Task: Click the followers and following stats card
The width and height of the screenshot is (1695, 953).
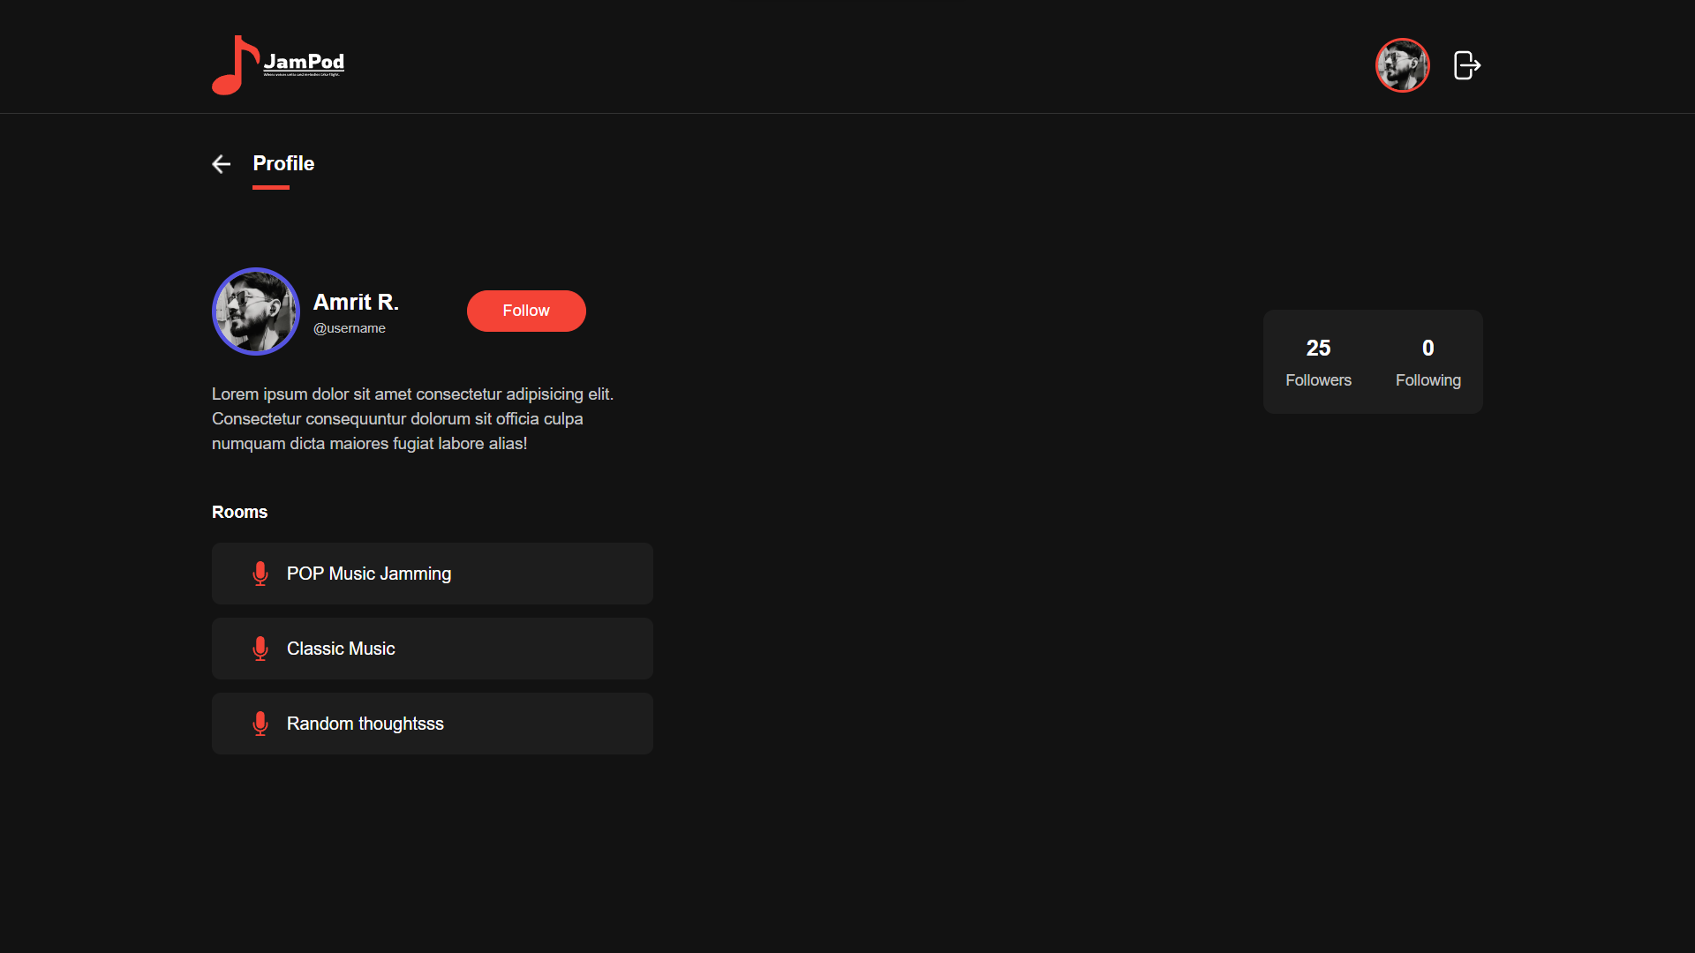Action: (1372, 362)
